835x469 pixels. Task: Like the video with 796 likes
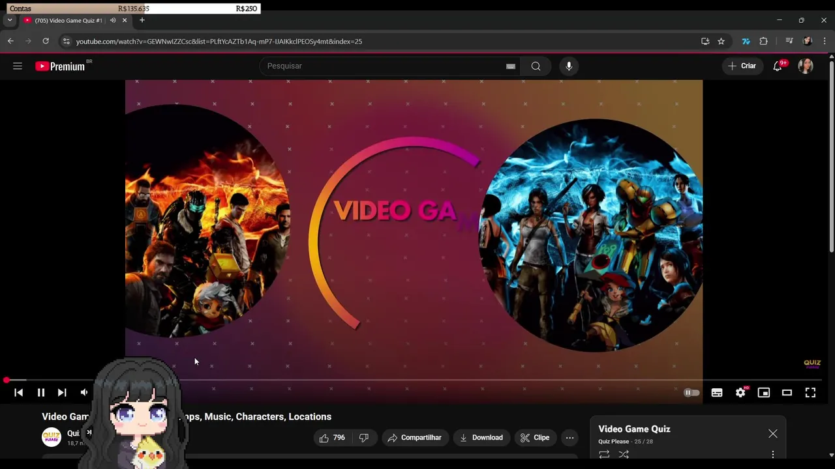click(332, 438)
